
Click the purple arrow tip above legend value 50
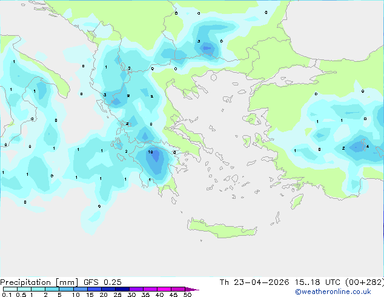click(192, 289)
